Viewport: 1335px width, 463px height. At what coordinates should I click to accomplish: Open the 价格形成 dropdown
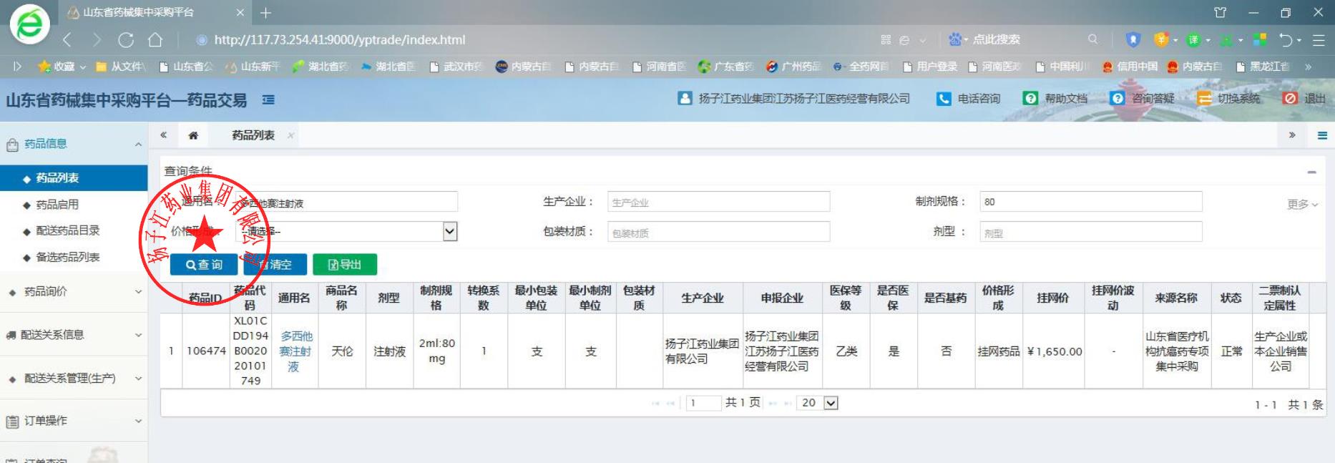pos(346,231)
